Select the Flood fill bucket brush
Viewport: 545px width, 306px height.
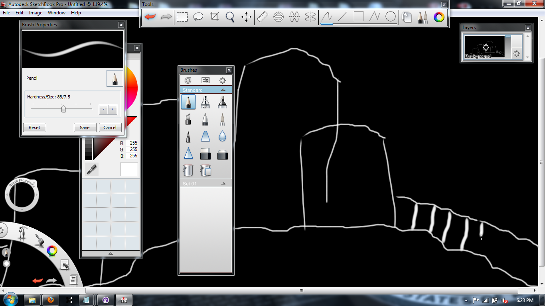click(x=188, y=171)
